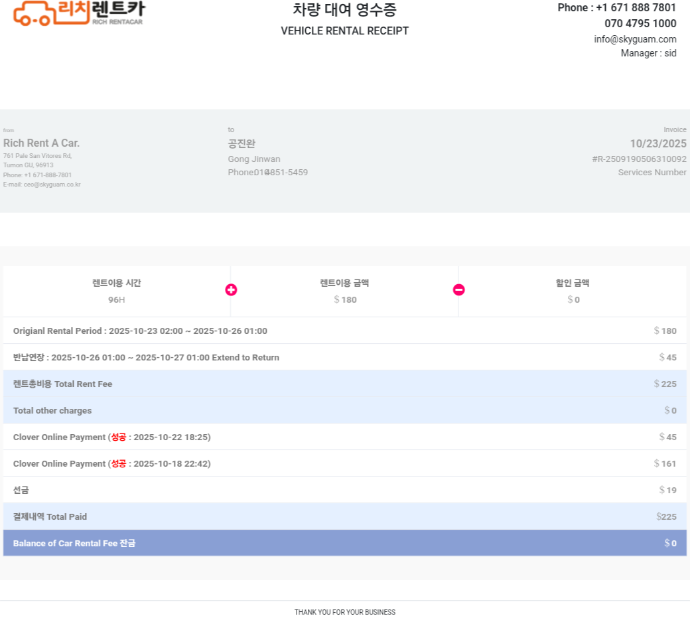The height and width of the screenshot is (618, 690).
Task: Click the Total other charges row
Action: point(52,410)
